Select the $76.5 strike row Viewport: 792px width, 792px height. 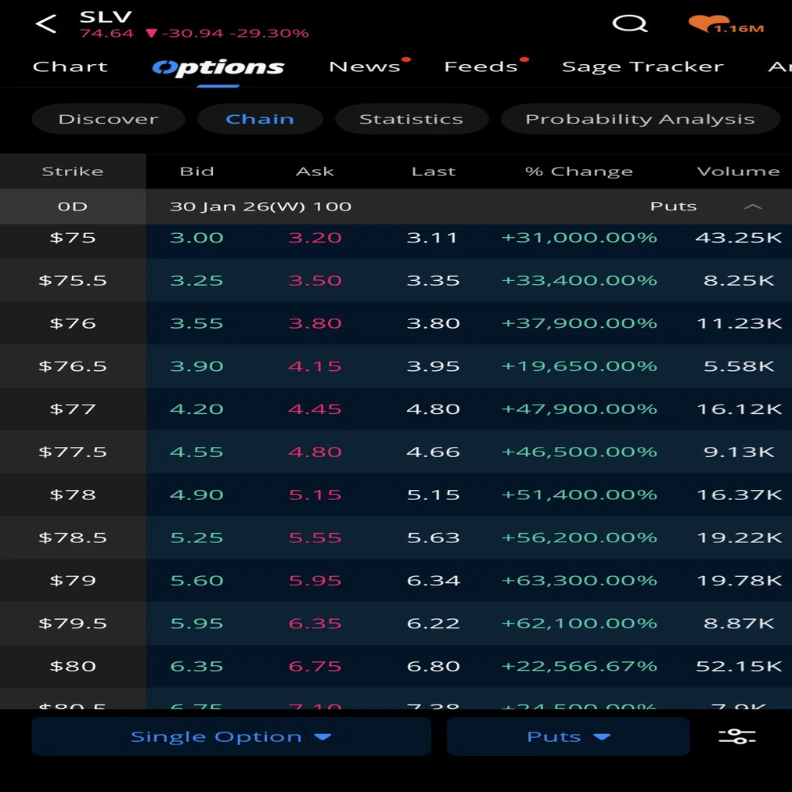pyautogui.click(x=396, y=366)
